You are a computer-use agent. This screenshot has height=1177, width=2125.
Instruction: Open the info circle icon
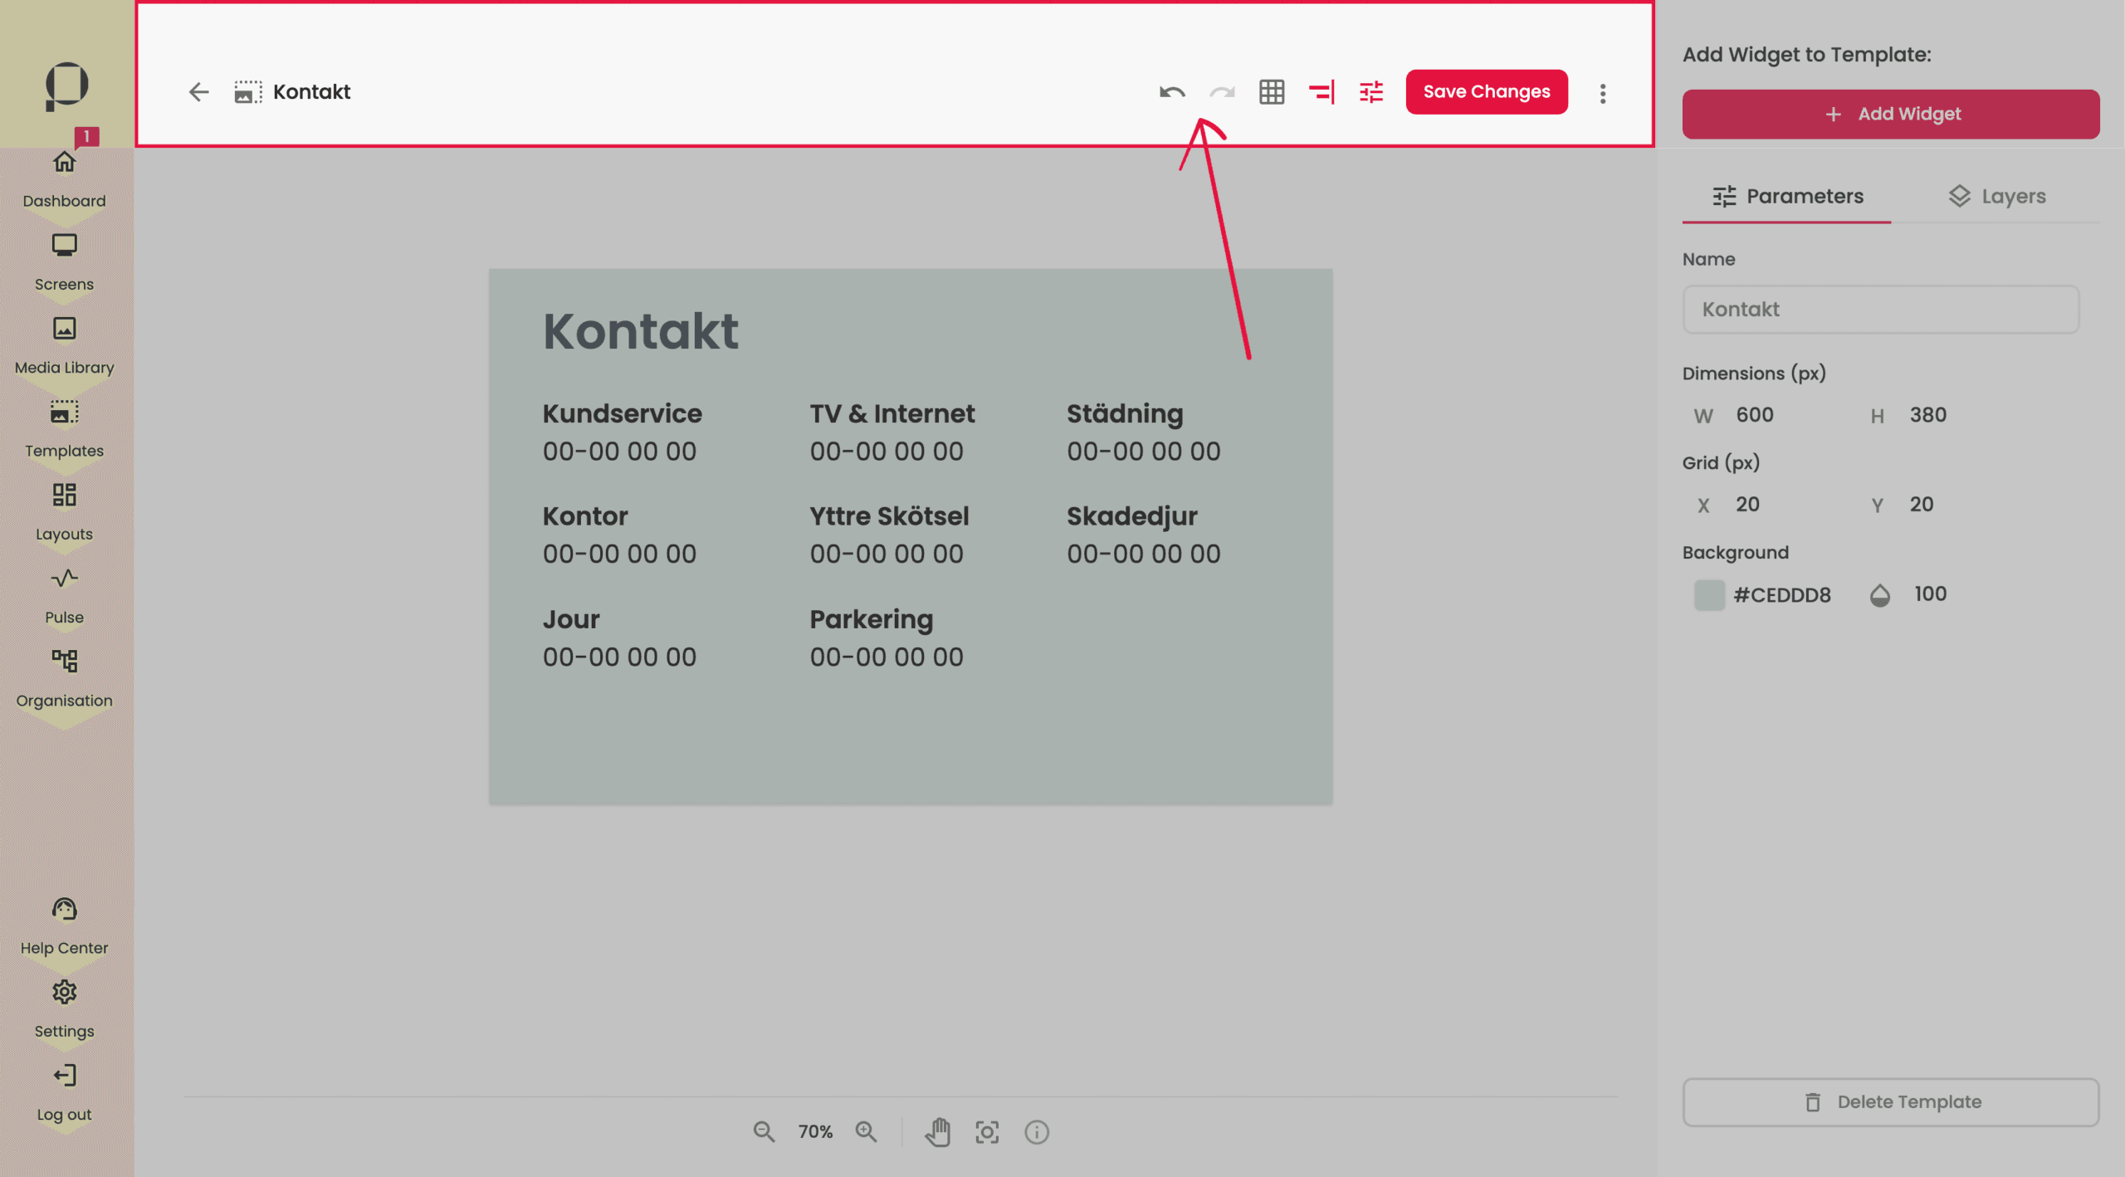1037,1132
